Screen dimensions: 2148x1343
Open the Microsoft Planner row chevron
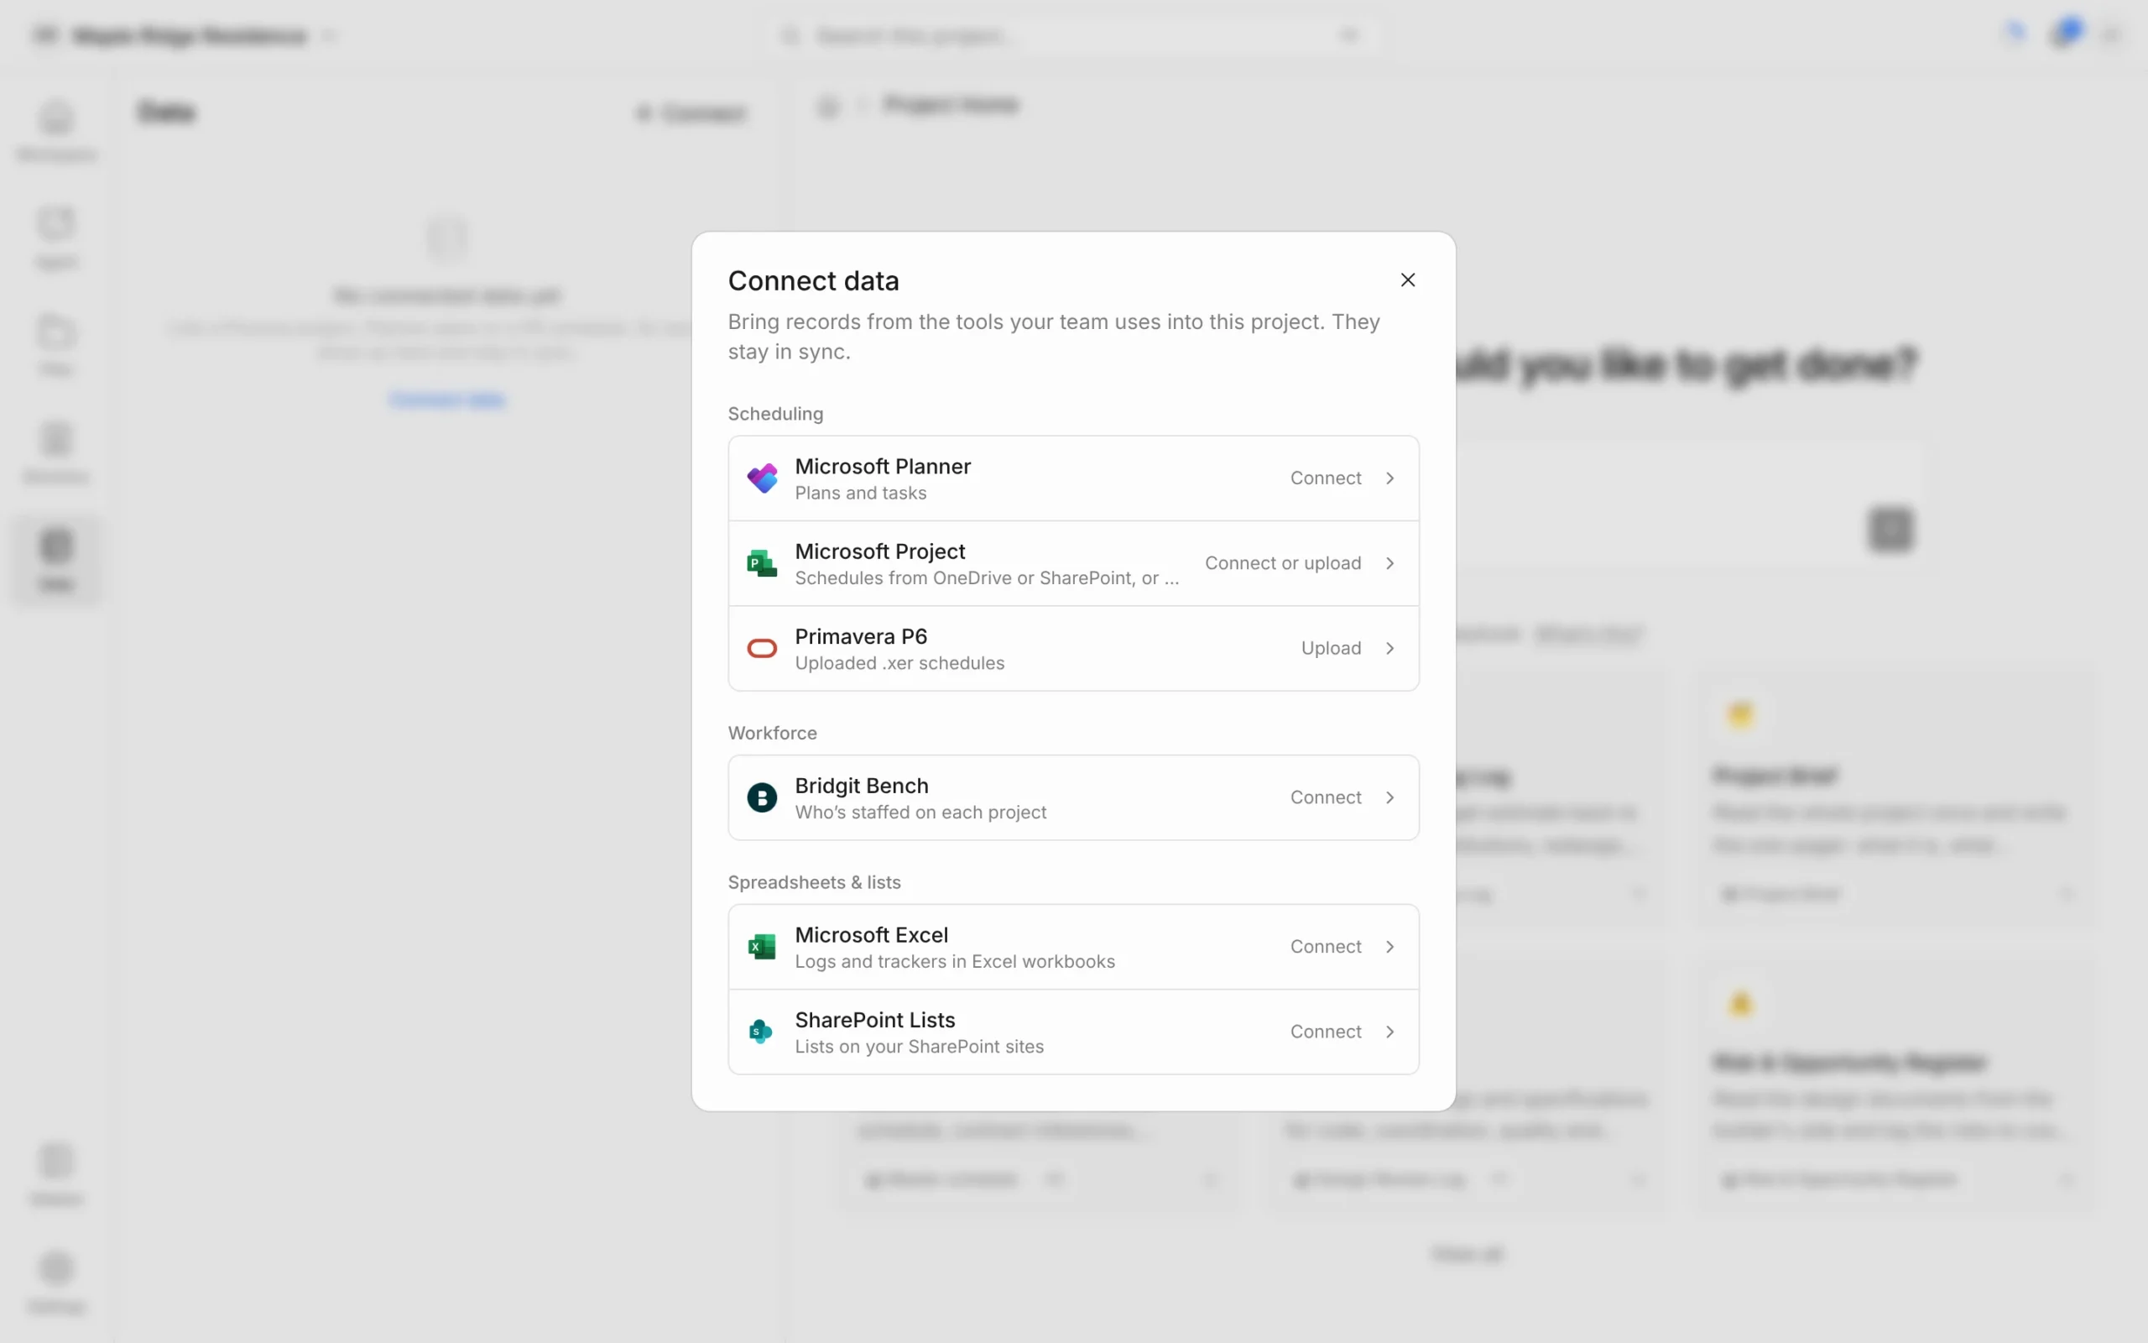click(x=1390, y=478)
